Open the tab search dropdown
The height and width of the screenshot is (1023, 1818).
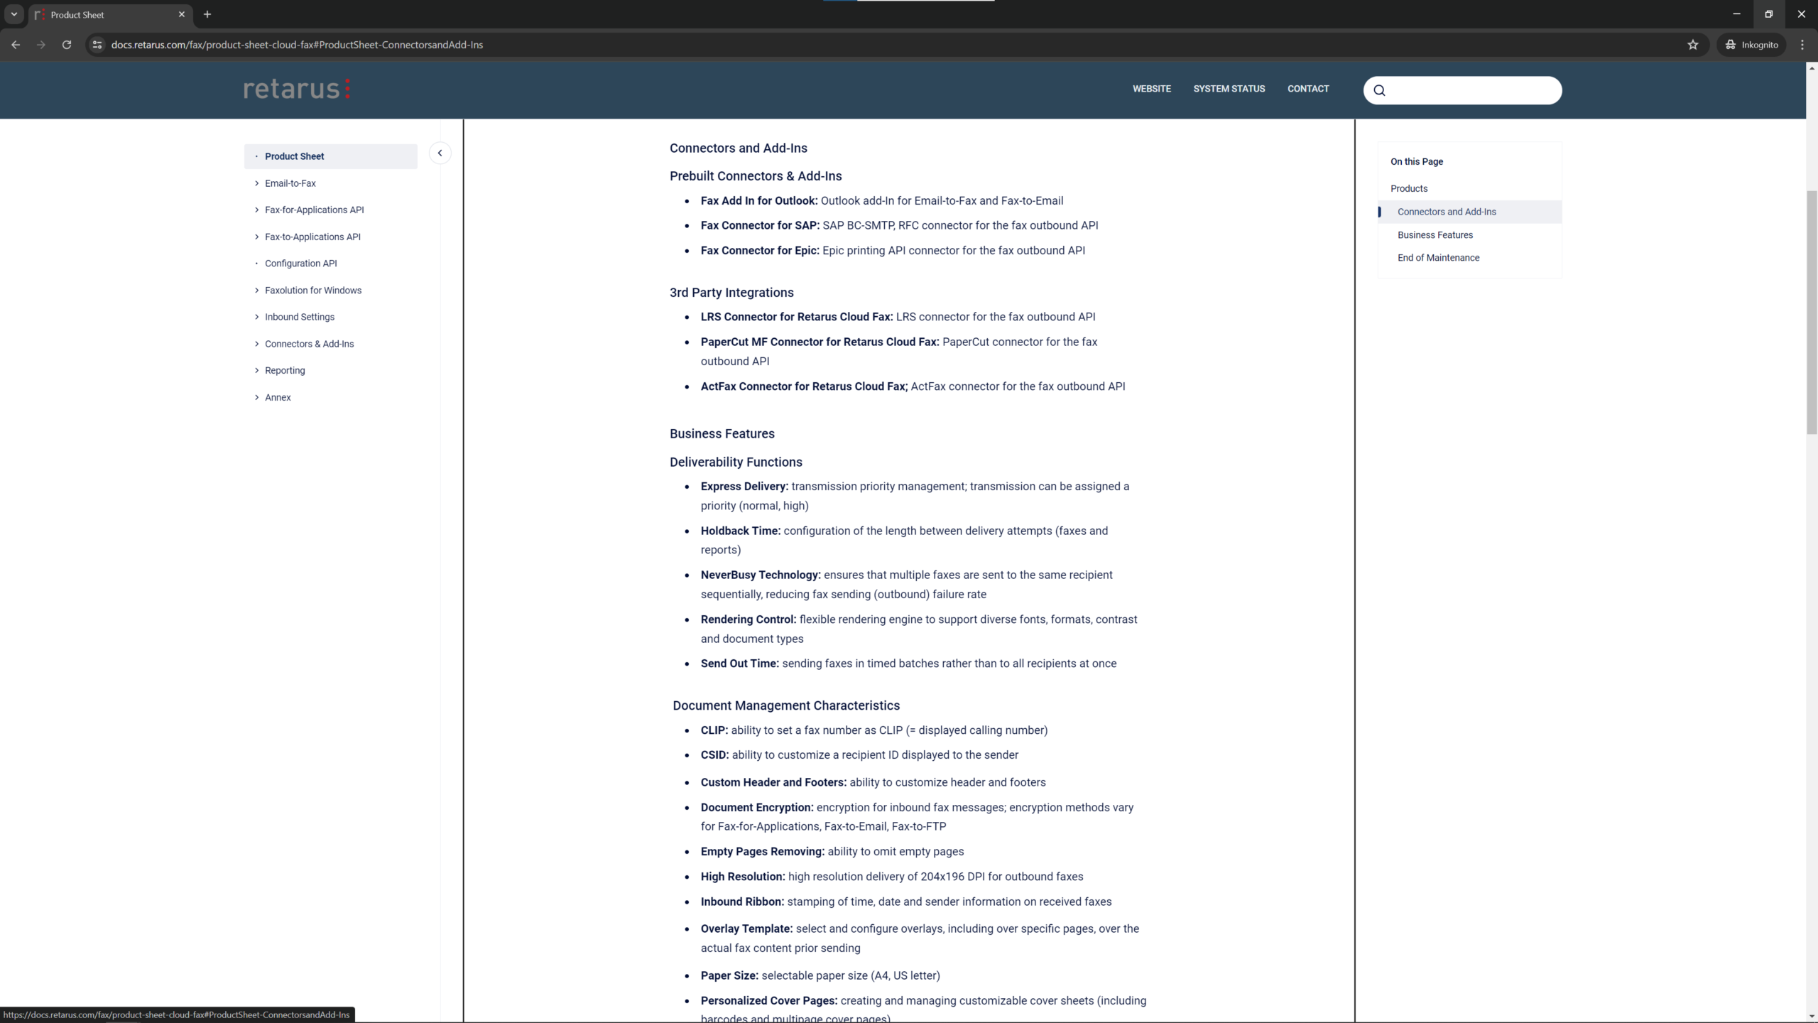tap(14, 14)
